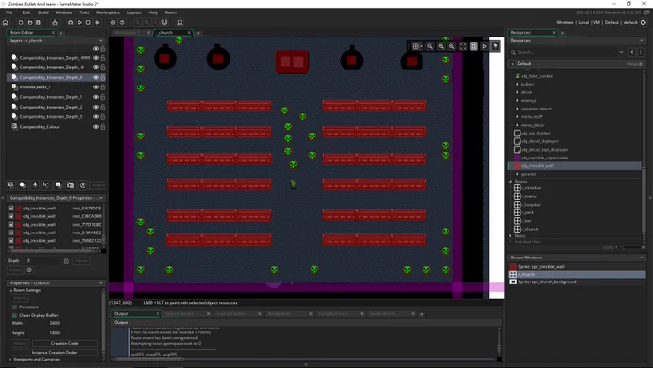Delete the selected layer

point(83,185)
